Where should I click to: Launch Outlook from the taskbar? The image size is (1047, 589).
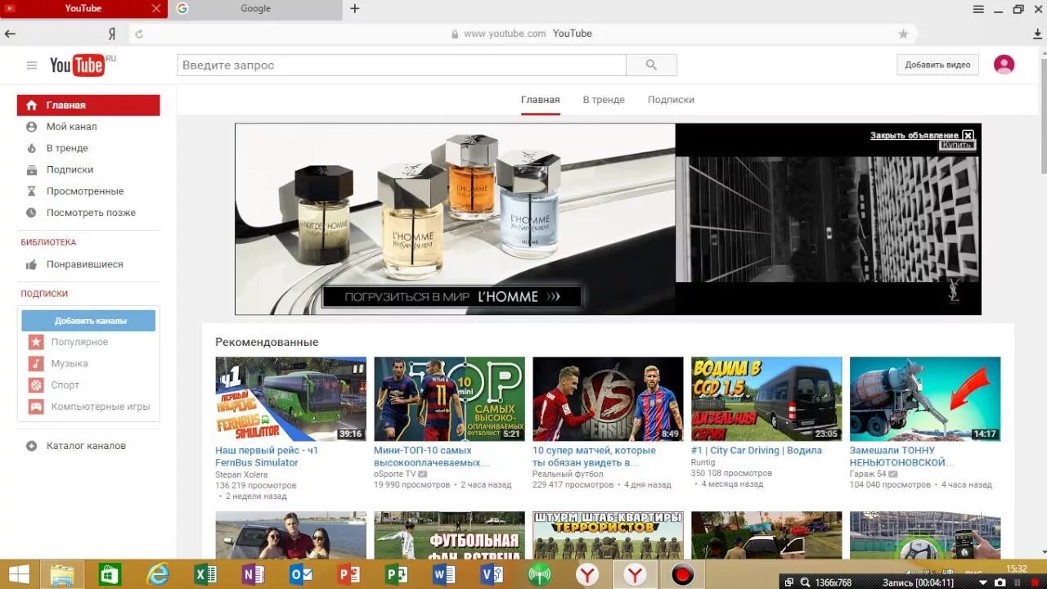point(300,575)
